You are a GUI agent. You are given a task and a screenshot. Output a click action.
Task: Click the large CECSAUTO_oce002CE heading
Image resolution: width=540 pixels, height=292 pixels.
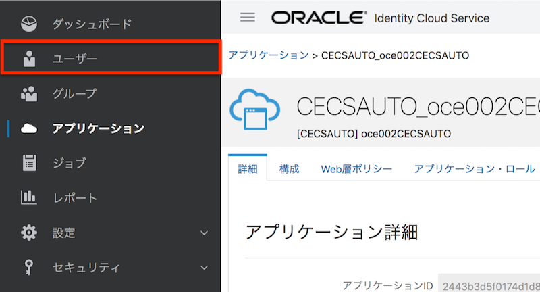pyautogui.click(x=418, y=106)
